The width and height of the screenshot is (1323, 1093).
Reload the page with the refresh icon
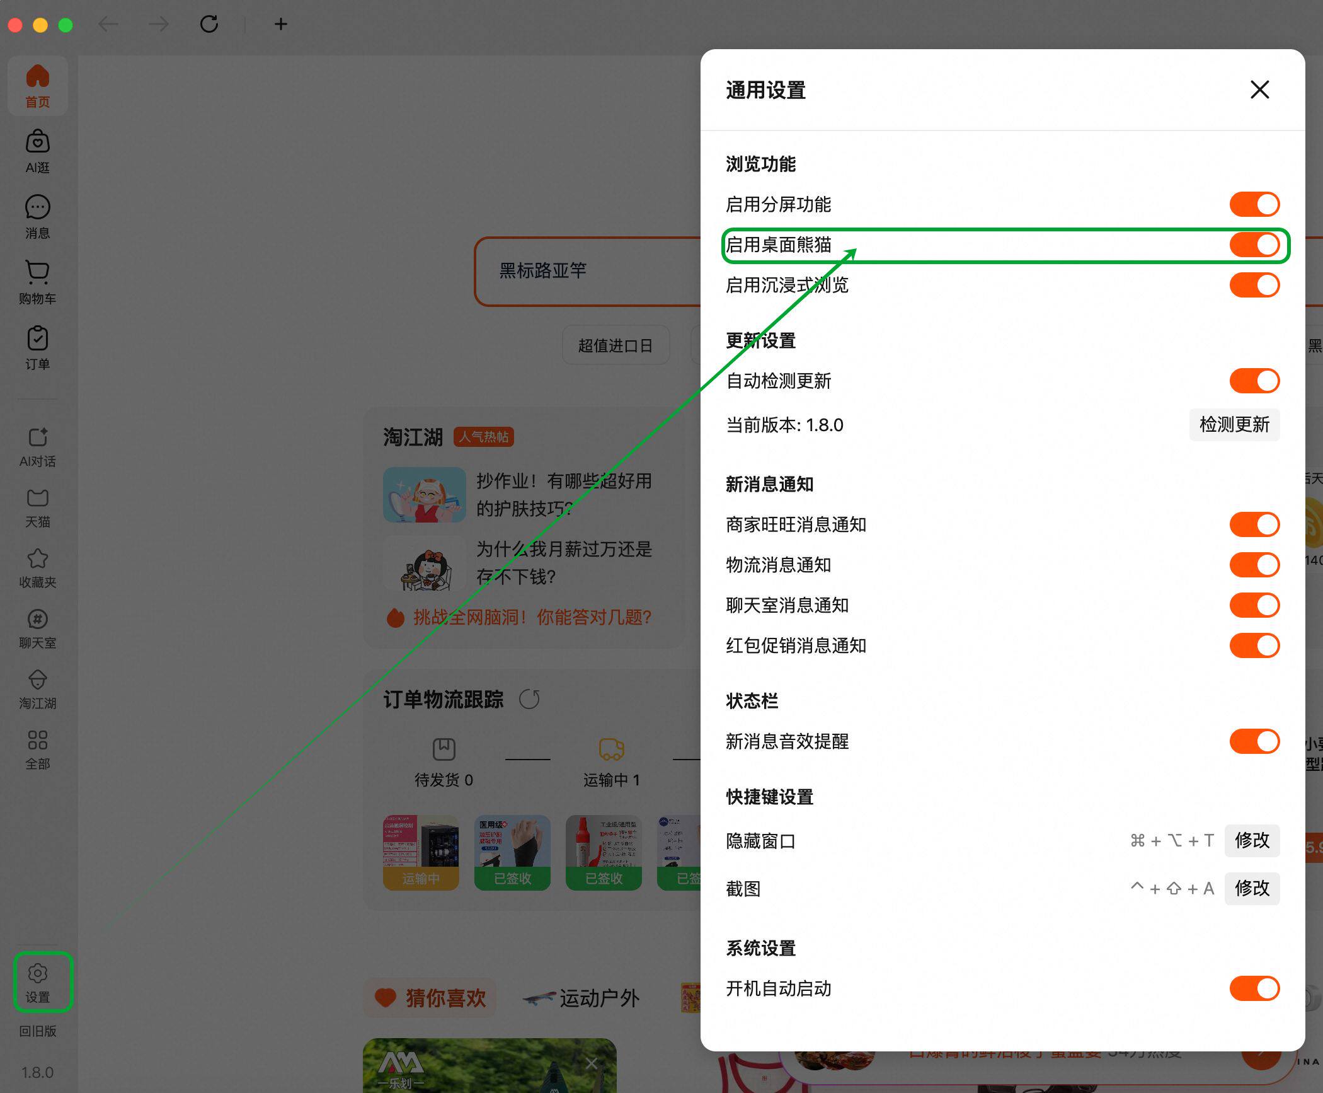[x=210, y=24]
